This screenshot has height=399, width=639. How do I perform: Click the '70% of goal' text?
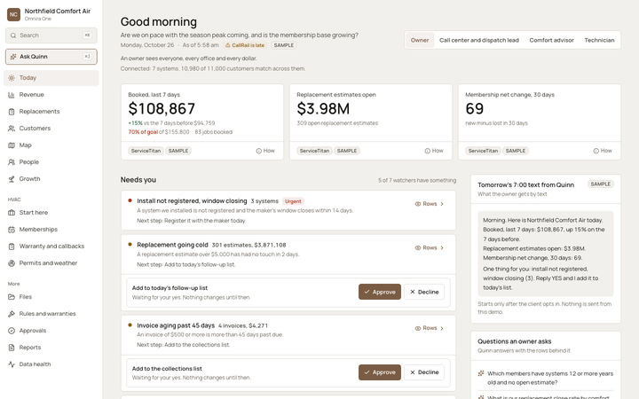(143, 132)
